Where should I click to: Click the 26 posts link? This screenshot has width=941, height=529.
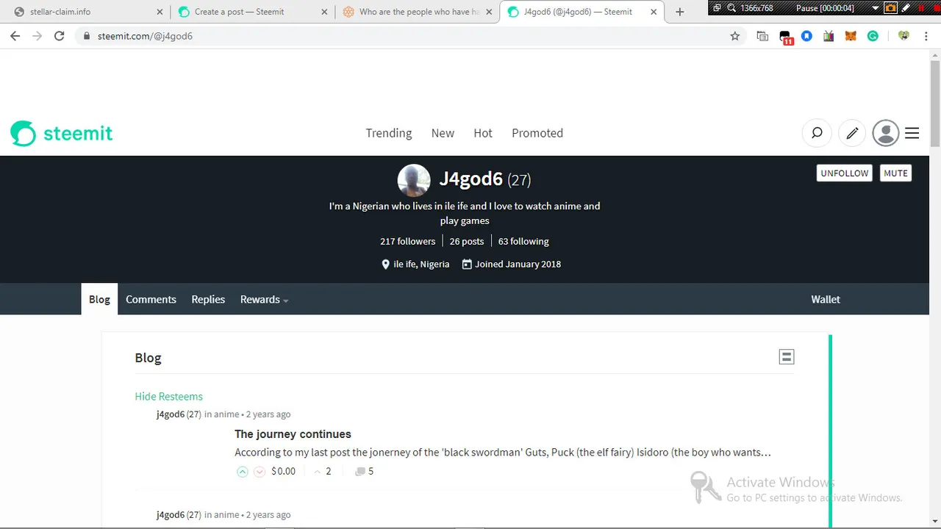[467, 241]
